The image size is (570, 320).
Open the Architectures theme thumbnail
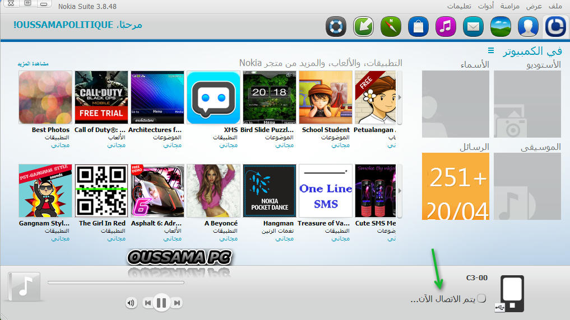(157, 97)
